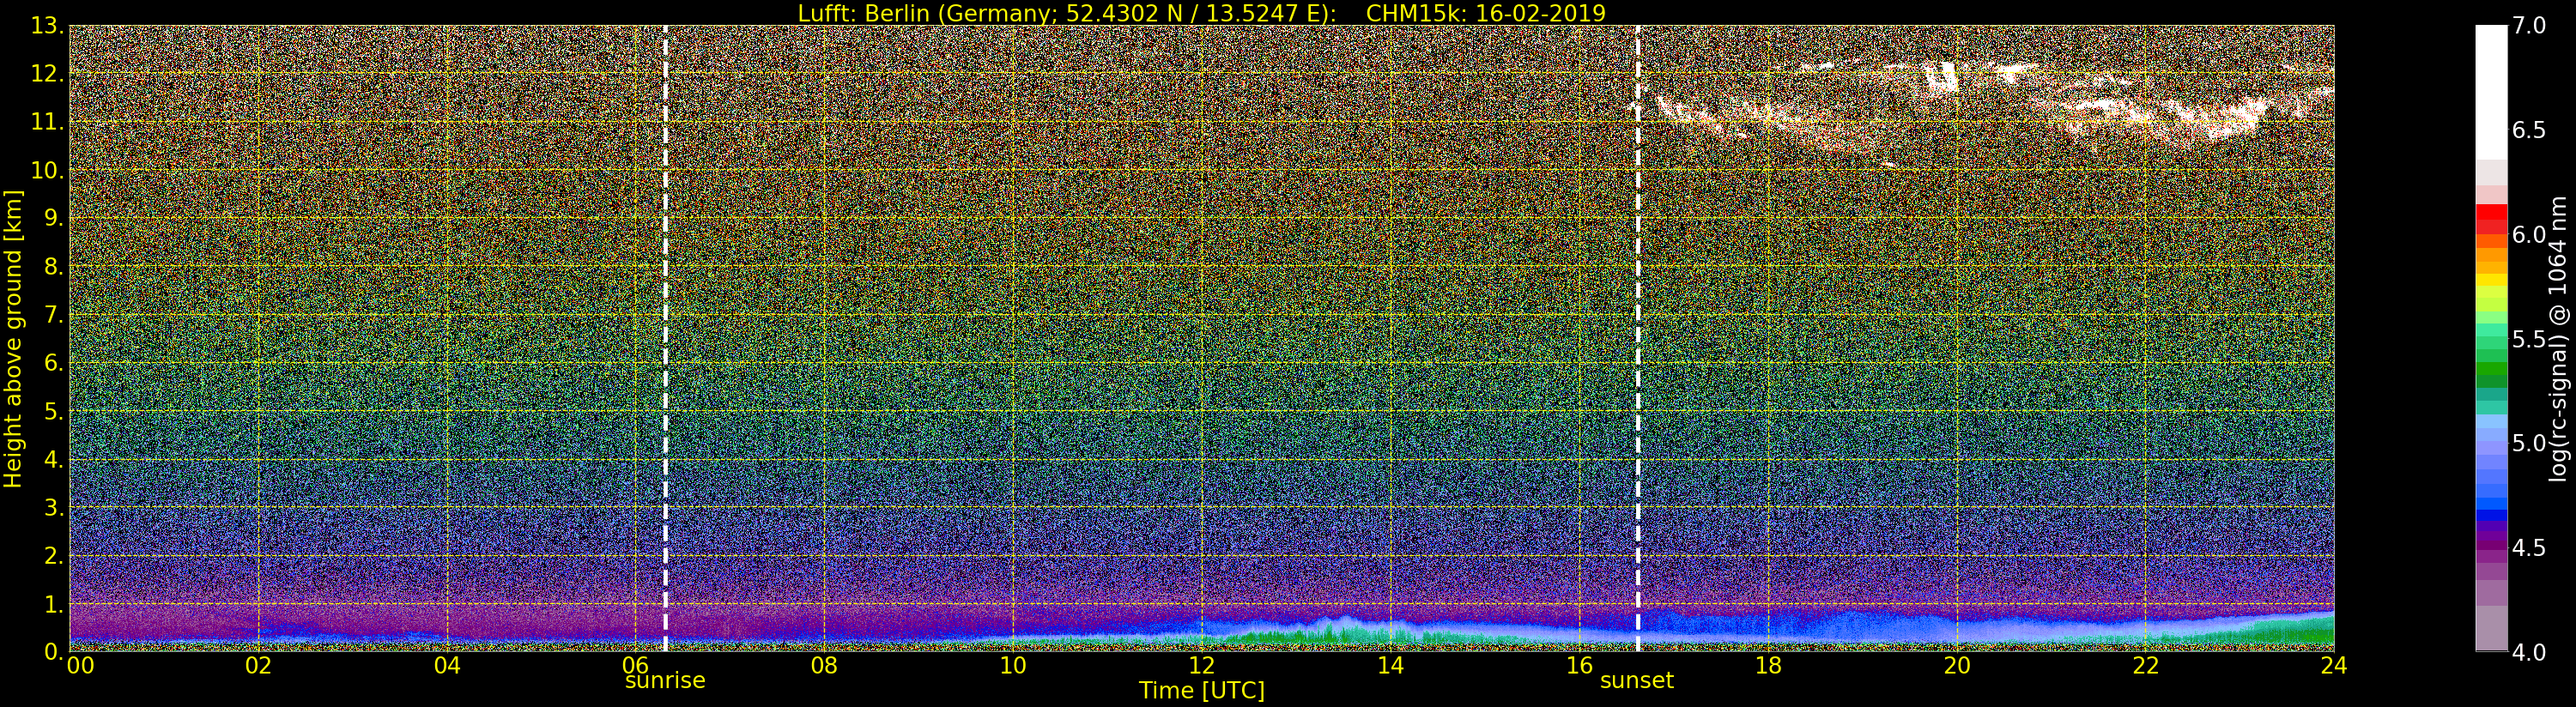This screenshot has height=707, width=2576.
Task: Click the '8.' height axis tick label
Action: coord(54,267)
